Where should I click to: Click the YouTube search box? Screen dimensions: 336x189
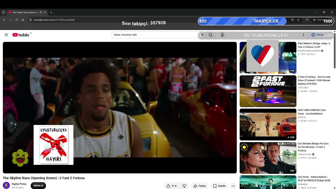pyautogui.click(x=155, y=35)
